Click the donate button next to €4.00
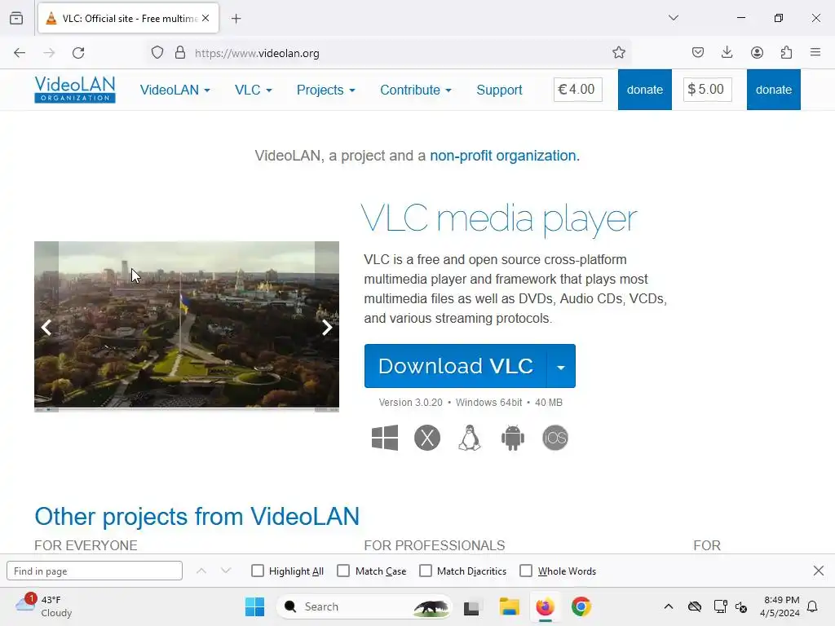 (644, 90)
